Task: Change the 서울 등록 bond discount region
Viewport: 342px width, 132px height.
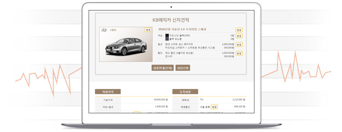Action: pyautogui.click(x=214, y=107)
